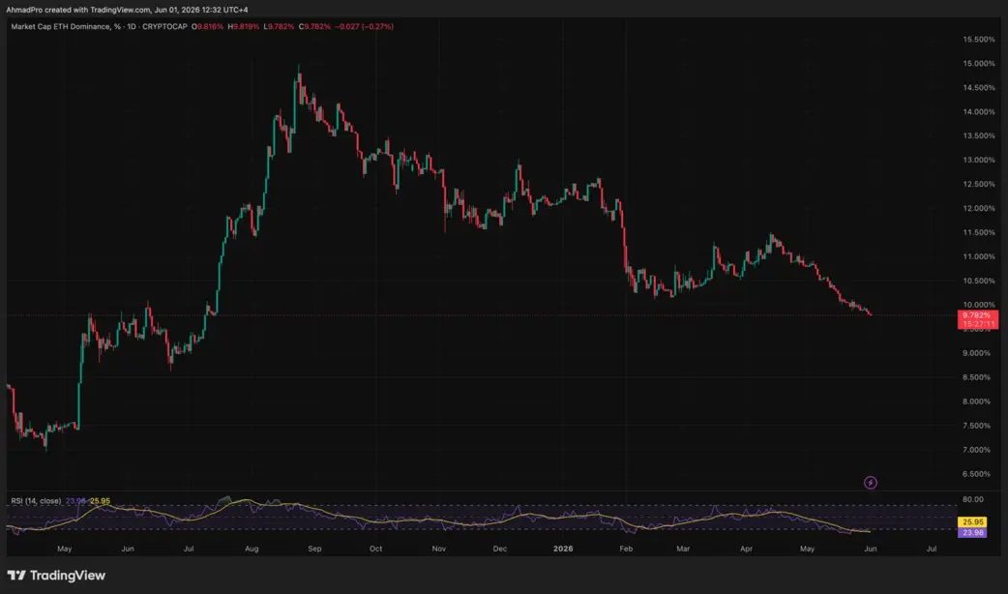The width and height of the screenshot is (1008, 594).
Task: Click the red 9.782% current price tag
Action: 977,315
